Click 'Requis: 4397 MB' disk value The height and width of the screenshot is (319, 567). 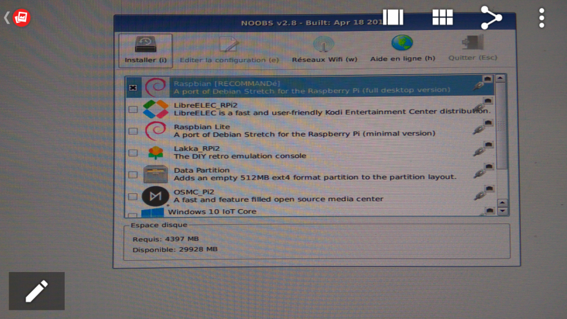click(x=166, y=239)
